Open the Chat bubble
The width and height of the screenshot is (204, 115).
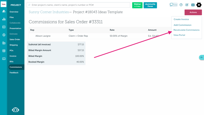(x=174, y=5)
